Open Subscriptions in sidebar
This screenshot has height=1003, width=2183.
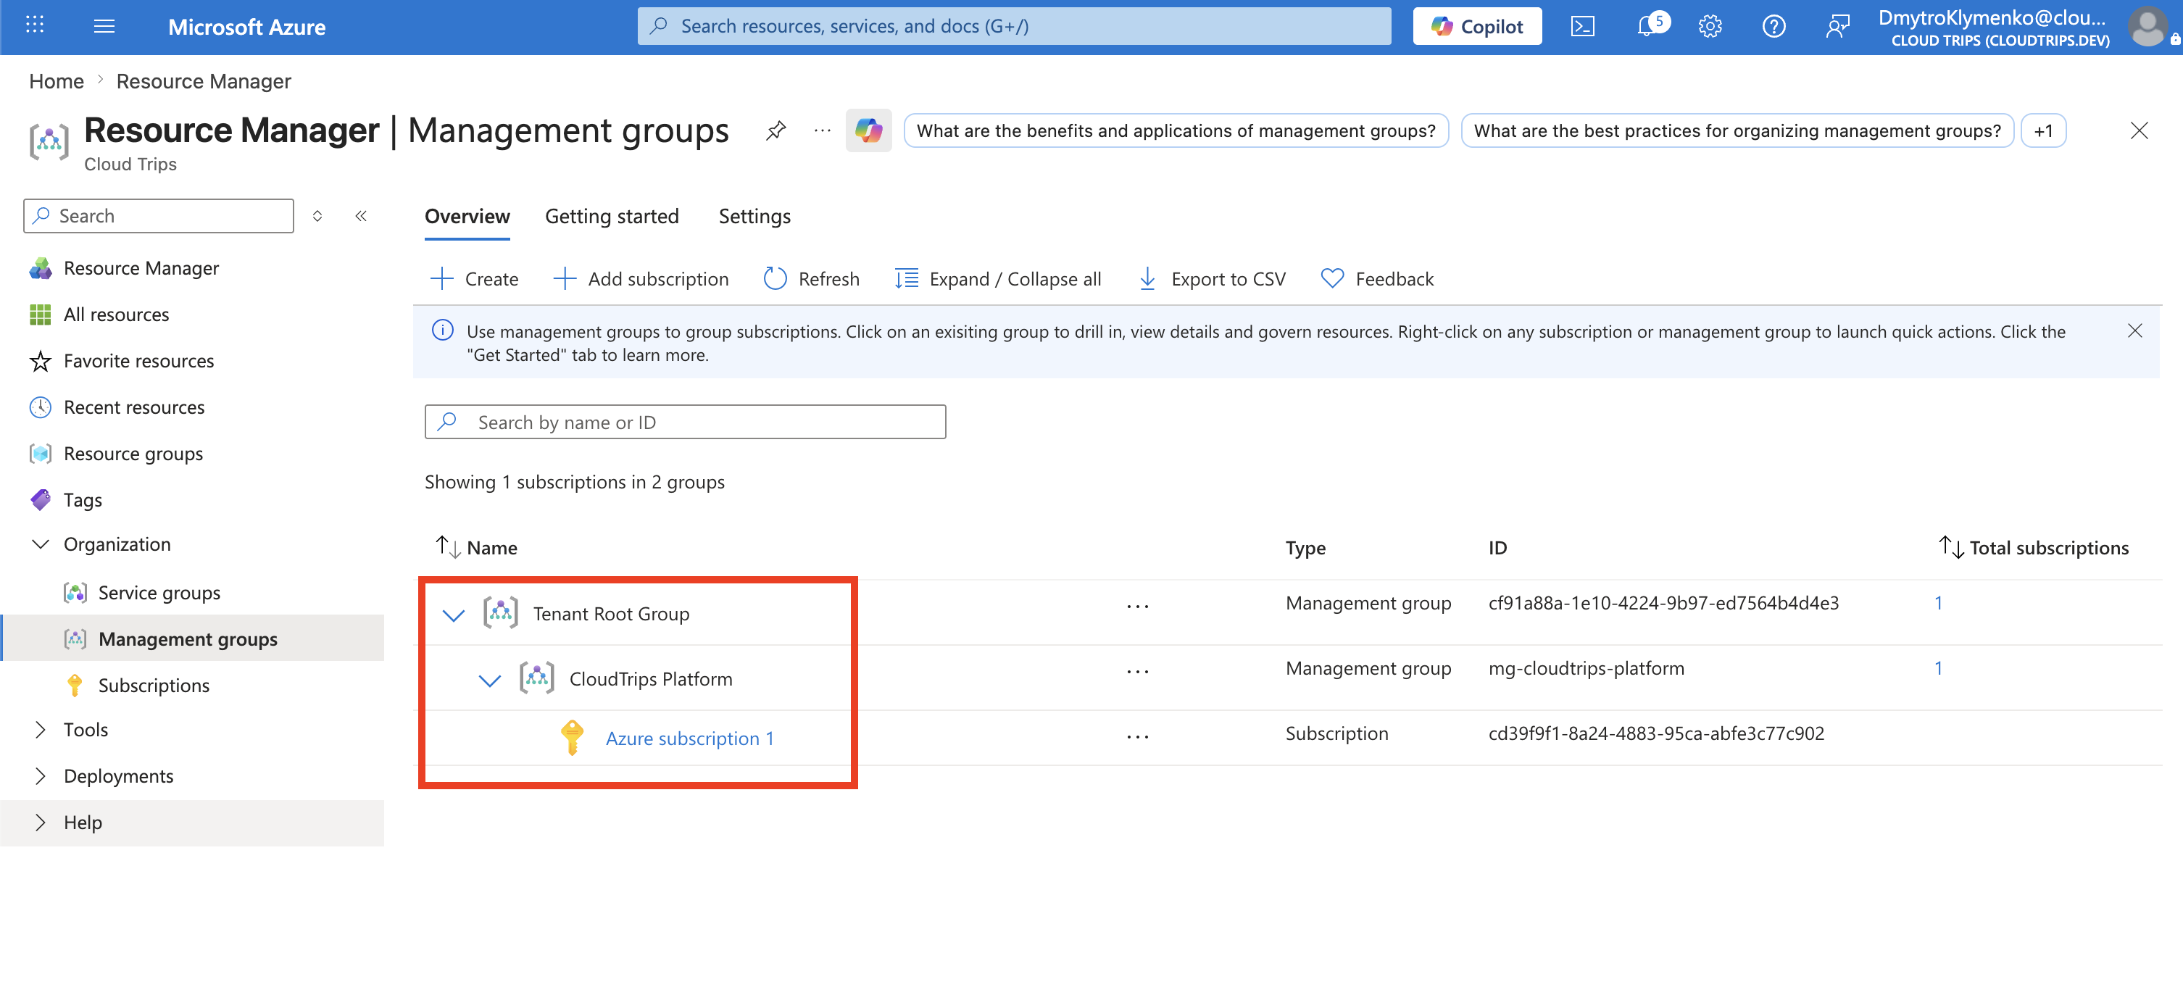point(154,686)
